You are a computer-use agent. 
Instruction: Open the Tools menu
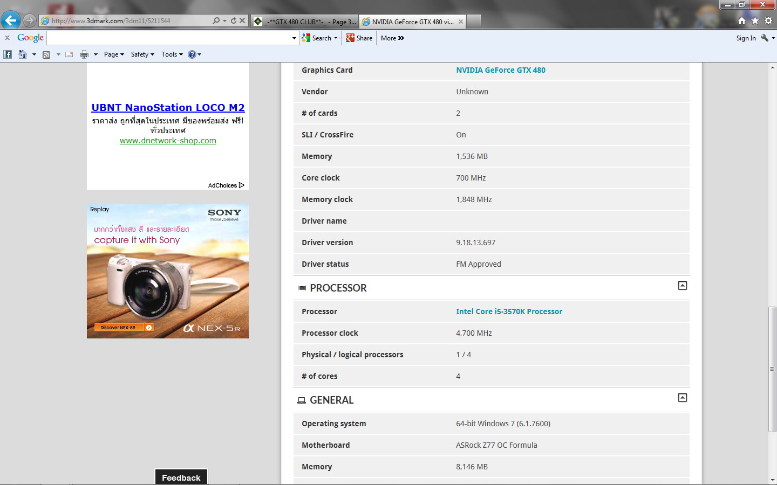click(172, 54)
